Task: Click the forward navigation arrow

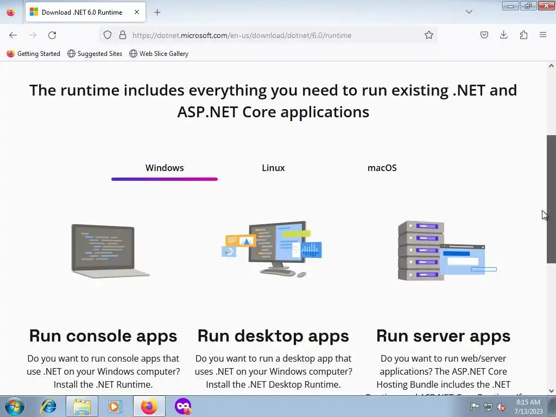Action: (33, 35)
